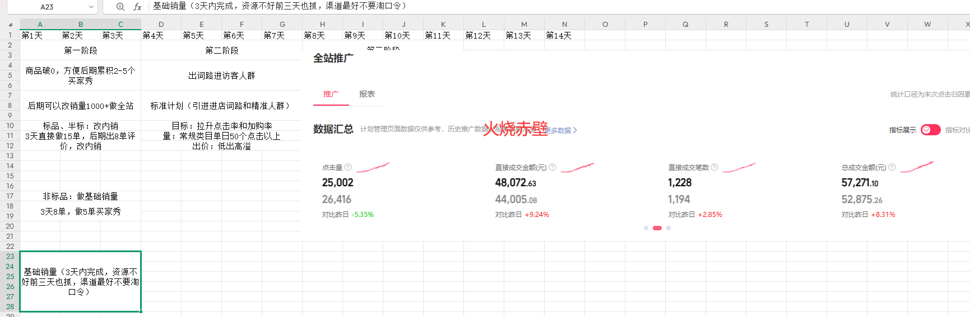Toggle the 指标展示 switch
Image resolution: width=970 pixels, height=317 pixels.
(x=930, y=130)
